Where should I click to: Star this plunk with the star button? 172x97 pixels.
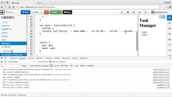pos(134,12)
